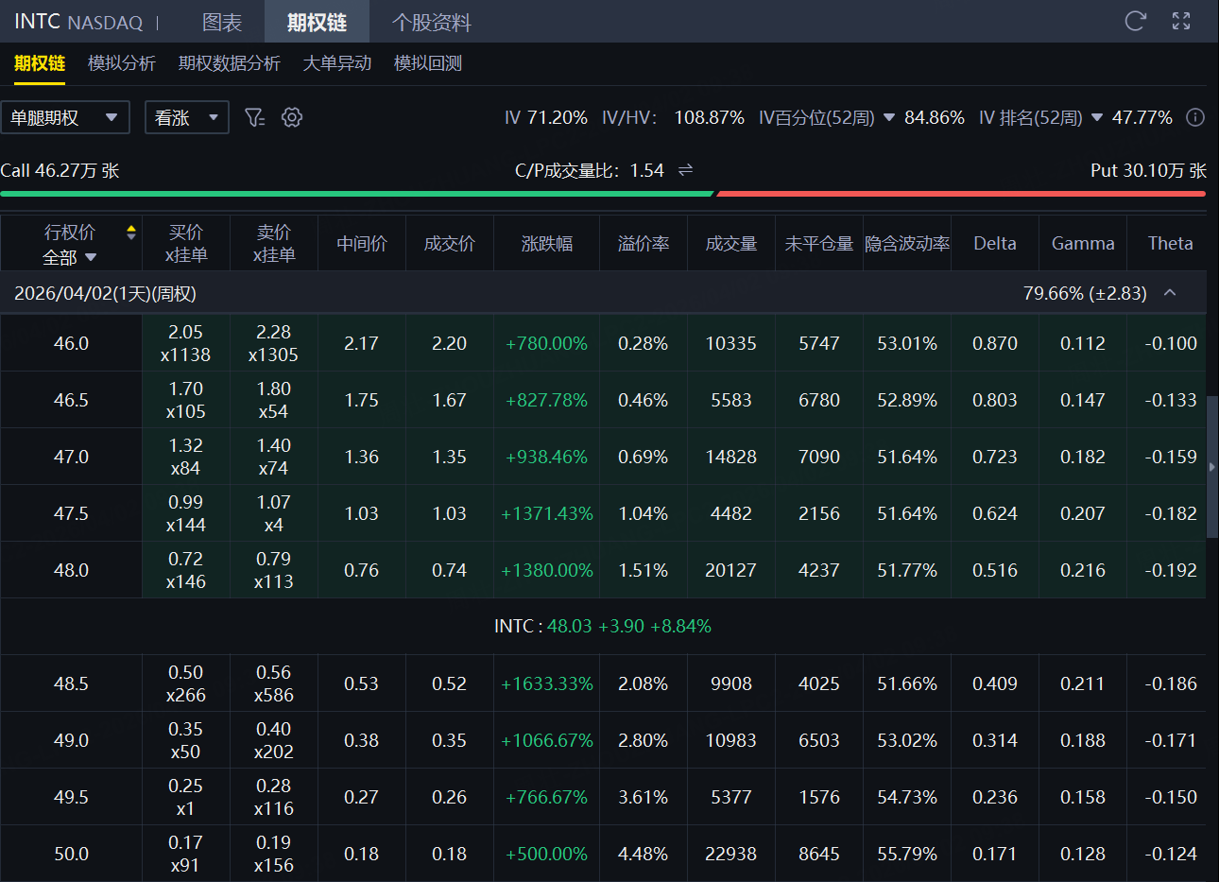Go to 大单异动 section
1219x882 pixels.
336,63
